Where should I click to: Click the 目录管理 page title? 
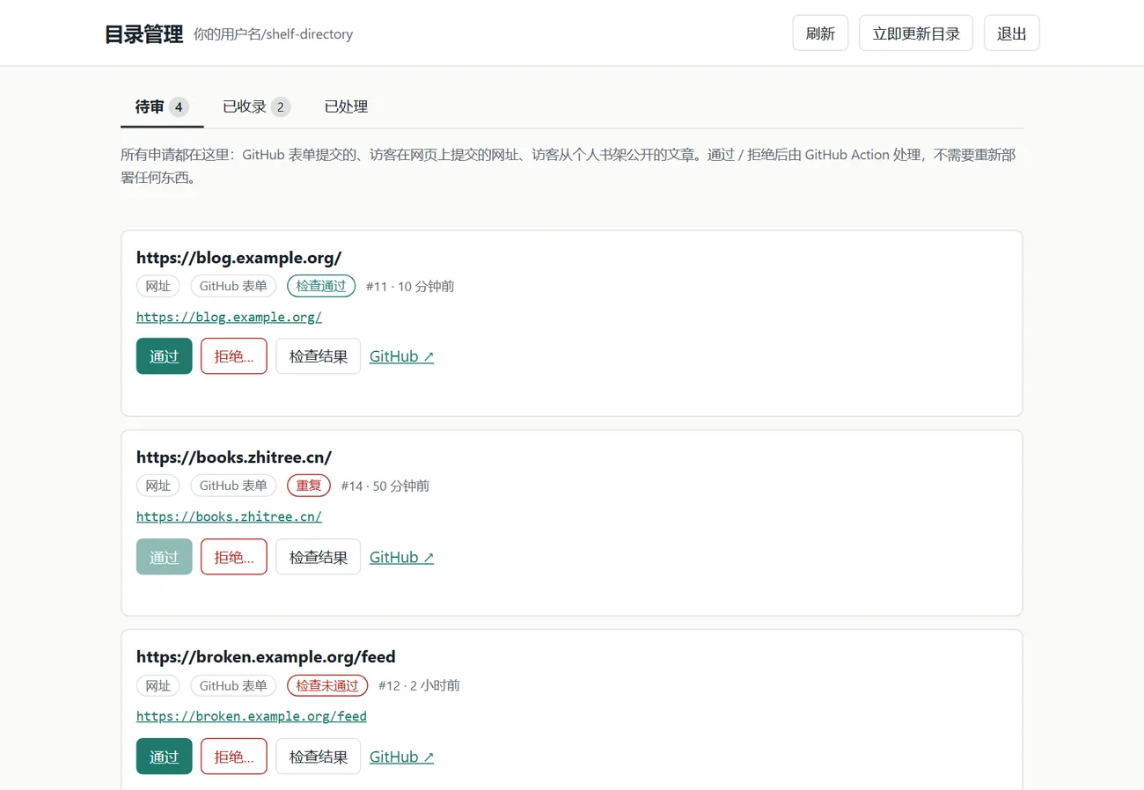pos(143,34)
